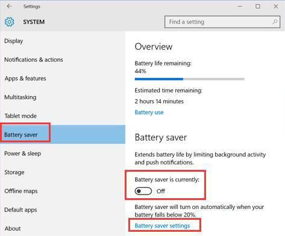Click the Find a setting search box
This screenshot has height=236, width=285.
pos(222,22)
